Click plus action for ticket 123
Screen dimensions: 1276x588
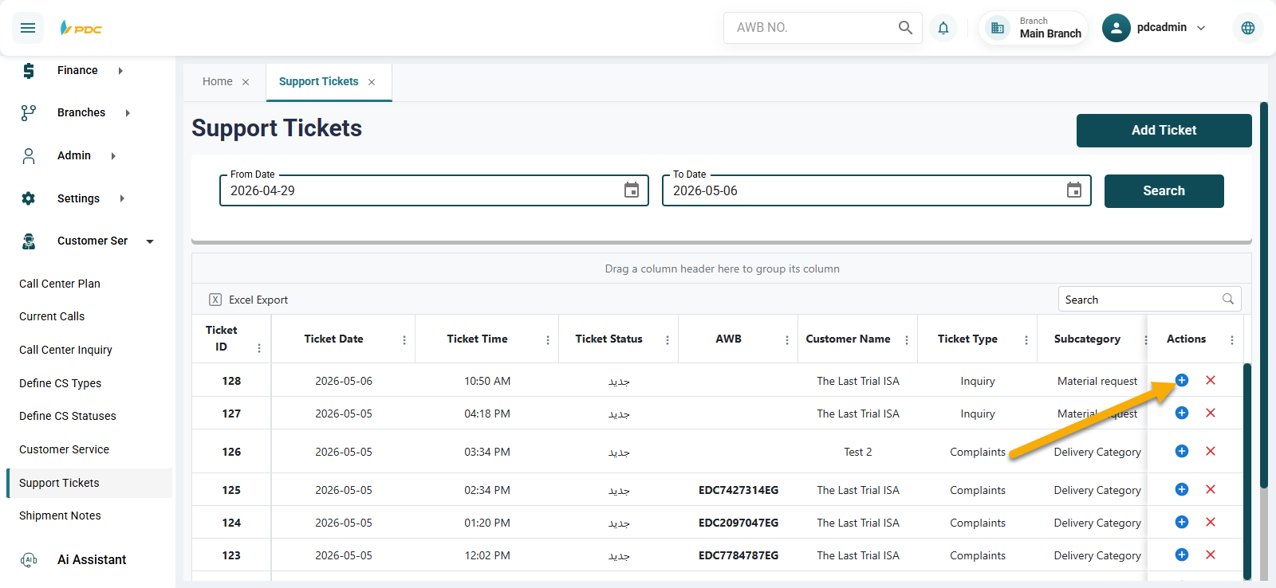click(1182, 555)
